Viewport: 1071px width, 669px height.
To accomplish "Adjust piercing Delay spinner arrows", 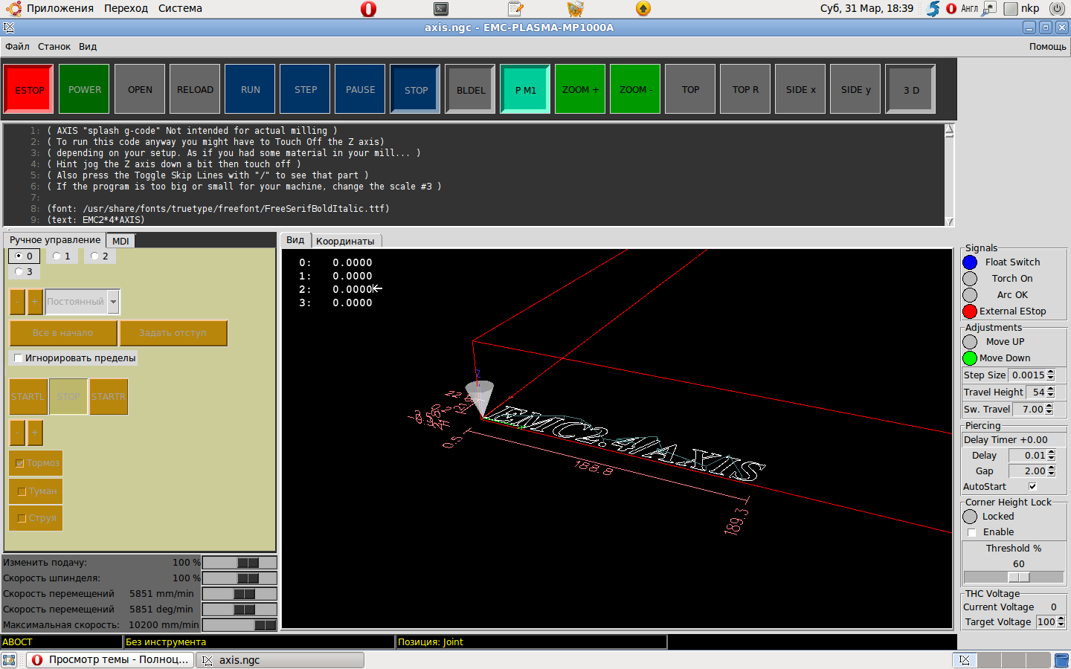I will tap(1051, 456).
